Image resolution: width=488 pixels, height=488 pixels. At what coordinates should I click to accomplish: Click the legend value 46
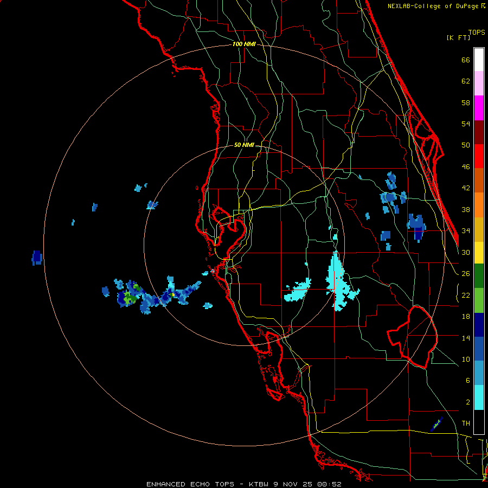[466, 167]
